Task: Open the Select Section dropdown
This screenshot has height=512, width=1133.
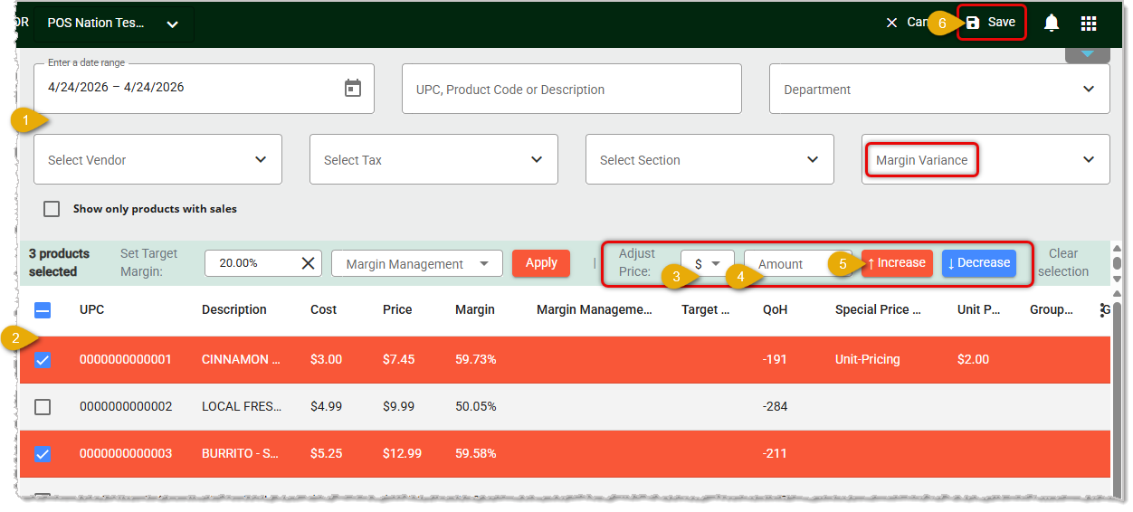Action: coord(709,160)
